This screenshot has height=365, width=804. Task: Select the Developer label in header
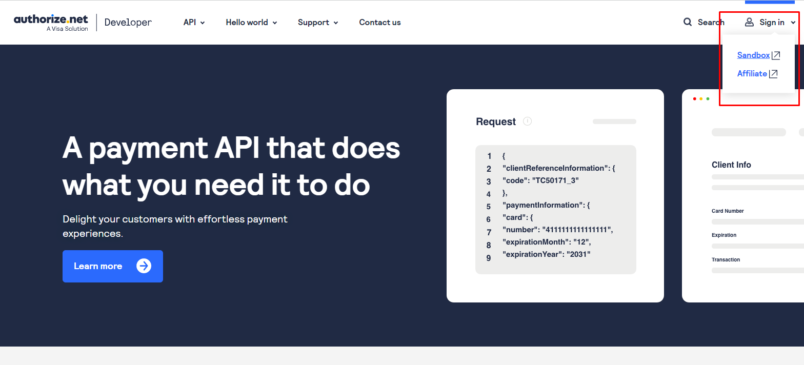pyautogui.click(x=128, y=22)
